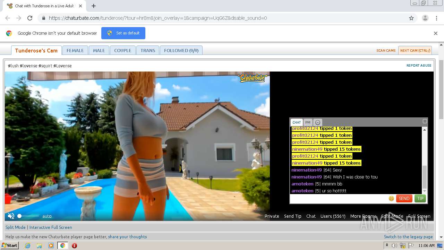Open the emoji picker in chat
The height and width of the screenshot is (250, 444).
pos(391,199)
